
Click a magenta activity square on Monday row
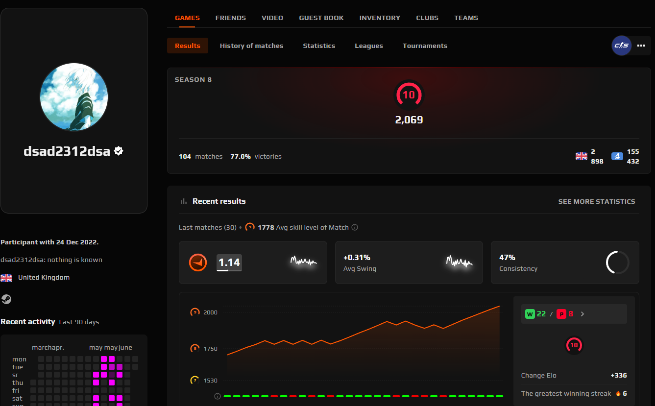pos(104,359)
